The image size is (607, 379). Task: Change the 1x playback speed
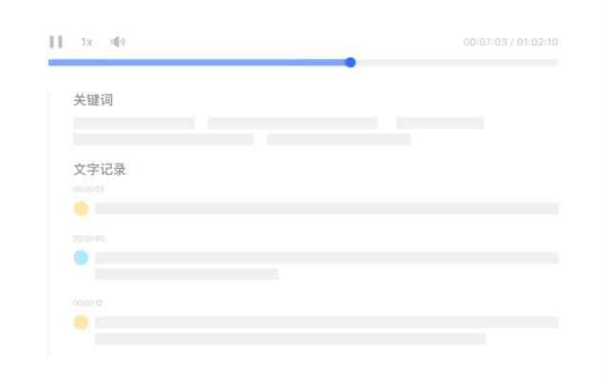[86, 42]
